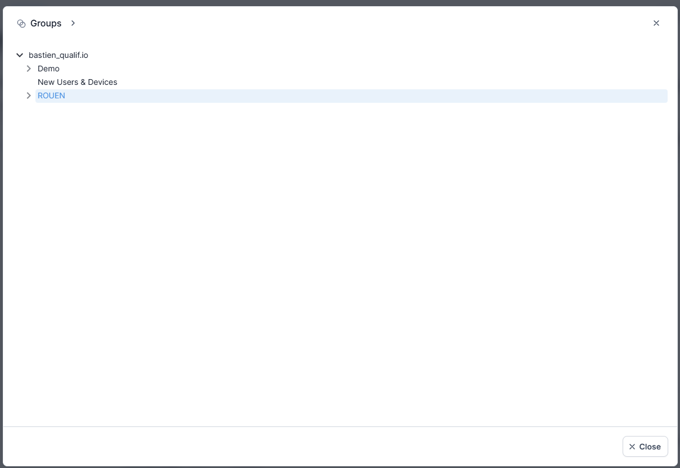The image size is (680, 468).
Task: Select the Demo group
Action: pyautogui.click(x=48, y=69)
